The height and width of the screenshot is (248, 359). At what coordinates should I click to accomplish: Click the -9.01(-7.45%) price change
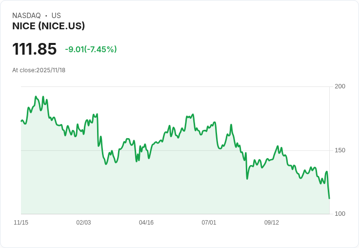point(91,49)
